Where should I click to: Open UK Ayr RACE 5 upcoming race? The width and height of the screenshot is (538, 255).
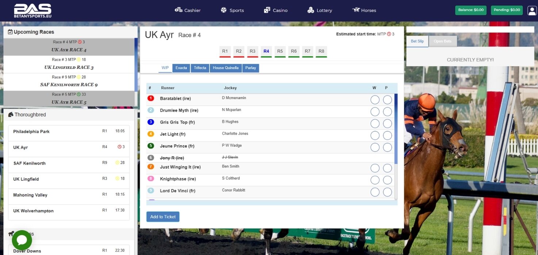(x=69, y=99)
